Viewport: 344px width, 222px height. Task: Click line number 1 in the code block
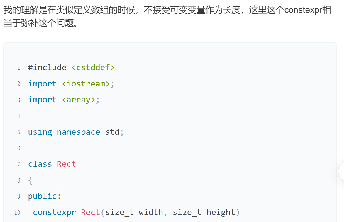click(x=19, y=68)
